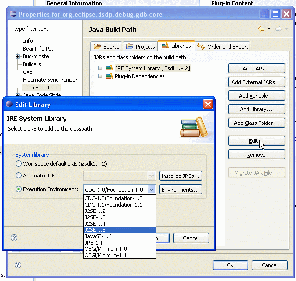The width and height of the screenshot is (296, 281).
Task: Click the Edit button
Action: (256, 141)
